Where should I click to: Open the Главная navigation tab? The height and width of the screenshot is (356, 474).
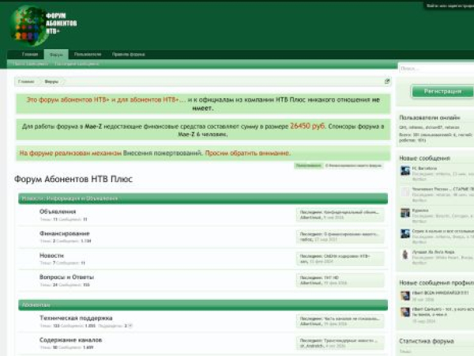30,54
